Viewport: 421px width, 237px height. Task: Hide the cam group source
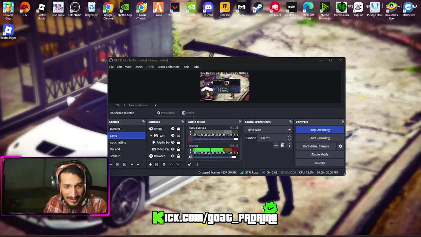[x=173, y=136]
